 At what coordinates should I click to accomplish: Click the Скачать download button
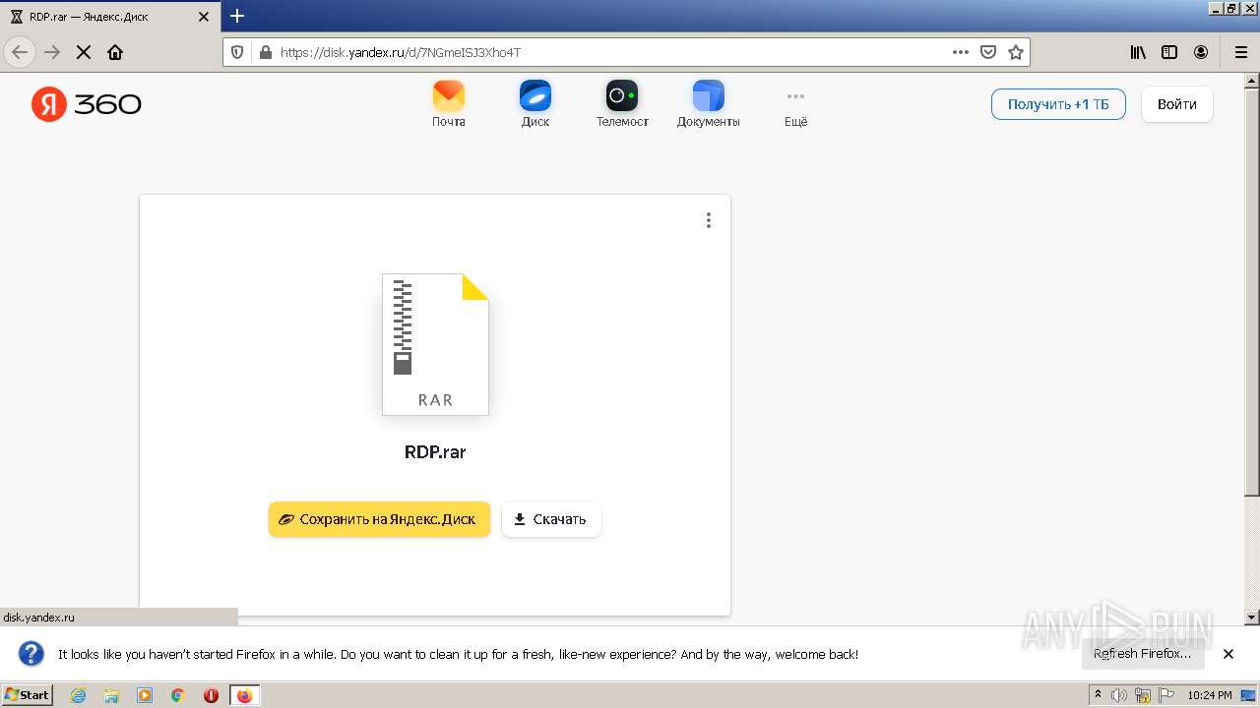coord(551,519)
